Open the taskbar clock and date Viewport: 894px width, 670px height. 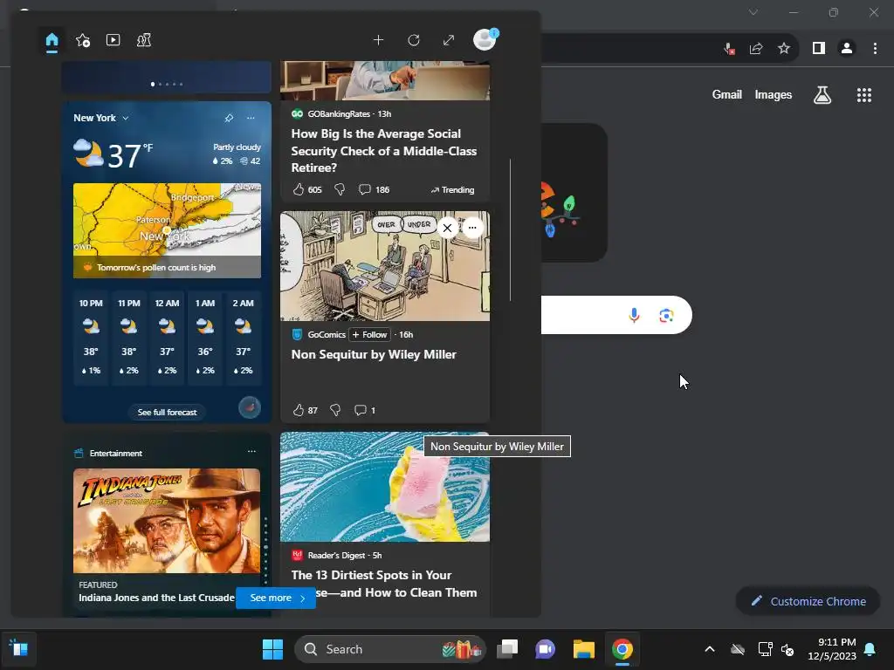832,649
